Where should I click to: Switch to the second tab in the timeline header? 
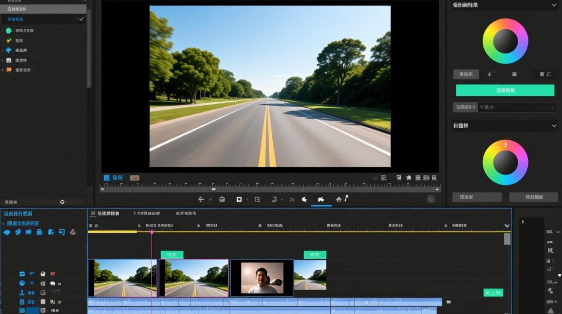pos(147,214)
